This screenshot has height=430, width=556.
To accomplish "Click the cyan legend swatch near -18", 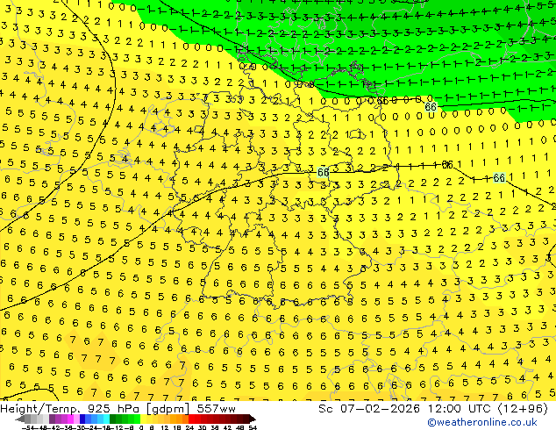I will pyautogui.click(x=106, y=419).
